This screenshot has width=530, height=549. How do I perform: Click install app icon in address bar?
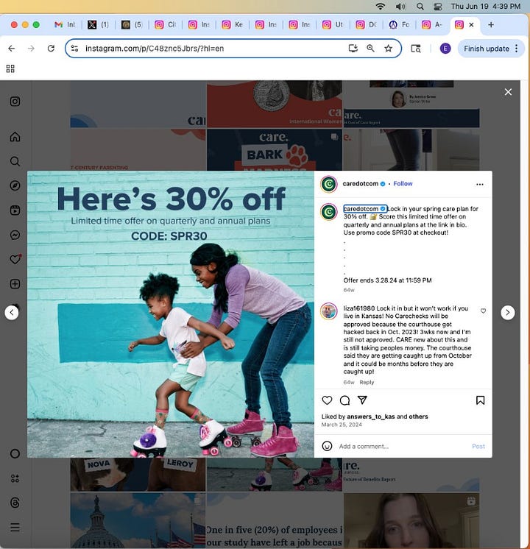pos(353,49)
